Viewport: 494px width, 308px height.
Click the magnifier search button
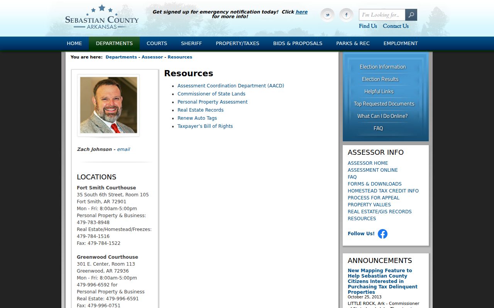pos(411,15)
